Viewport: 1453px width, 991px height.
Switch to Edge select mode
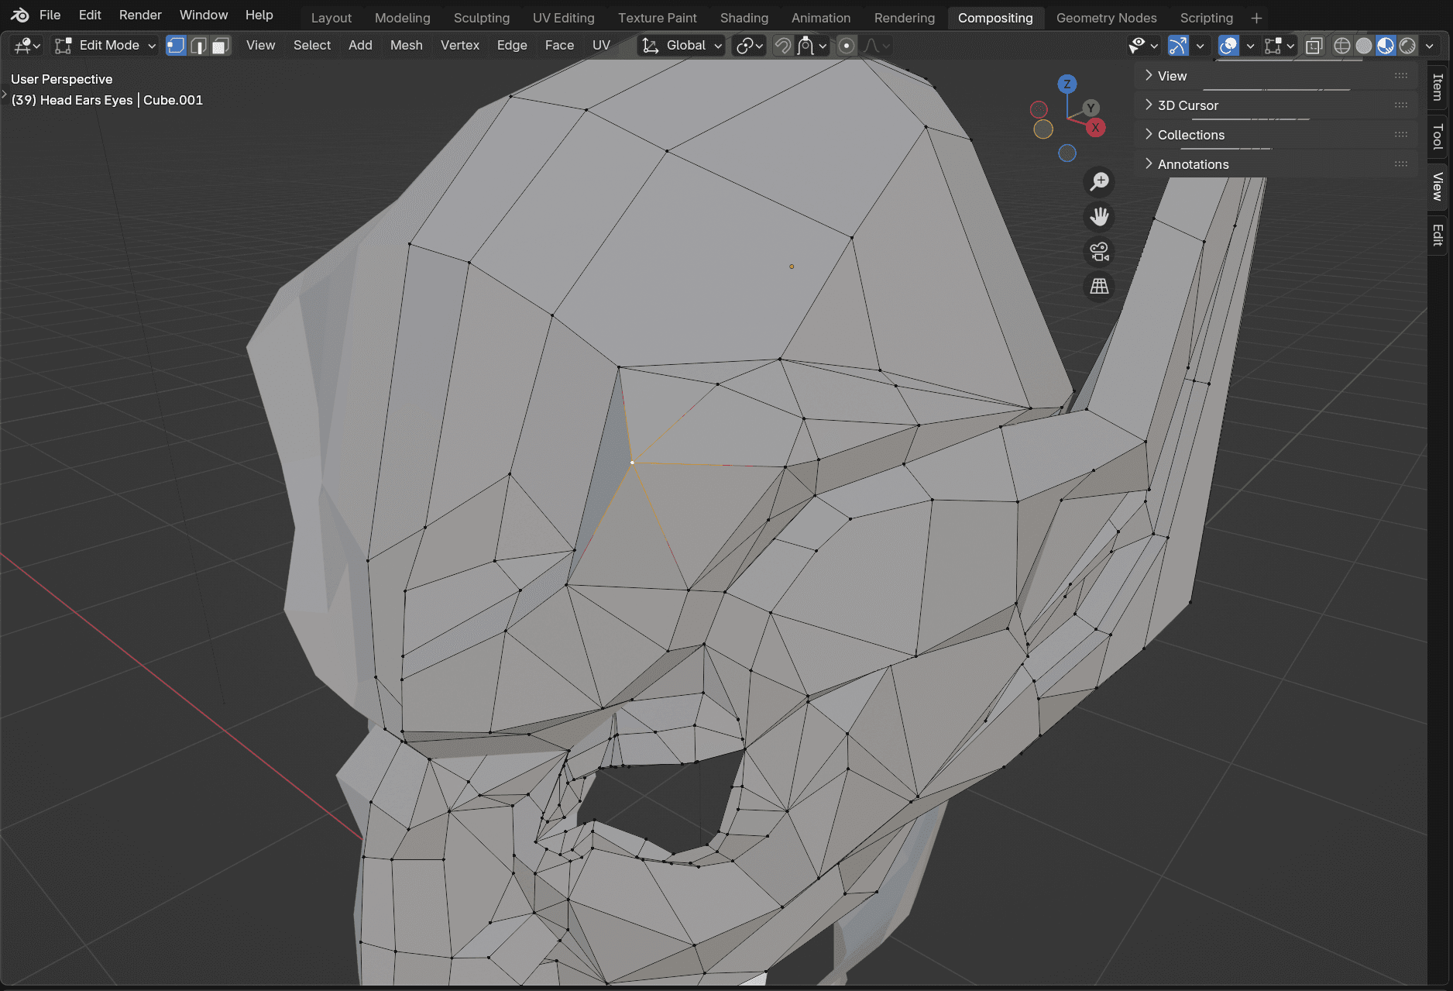click(198, 45)
